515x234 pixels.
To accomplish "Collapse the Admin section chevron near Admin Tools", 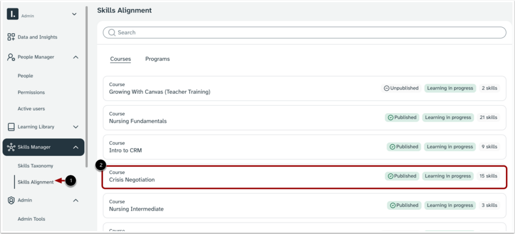I will point(75,200).
